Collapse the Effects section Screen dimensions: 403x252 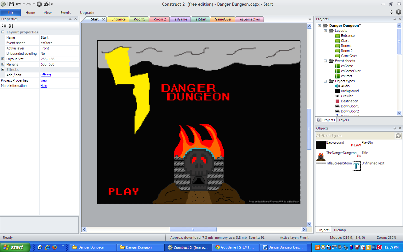tap(3, 70)
